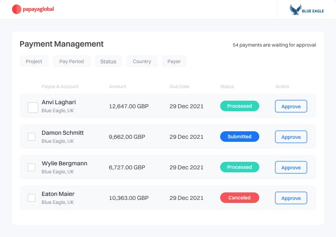
Task: Click the Amount column header
Action: tap(117, 87)
